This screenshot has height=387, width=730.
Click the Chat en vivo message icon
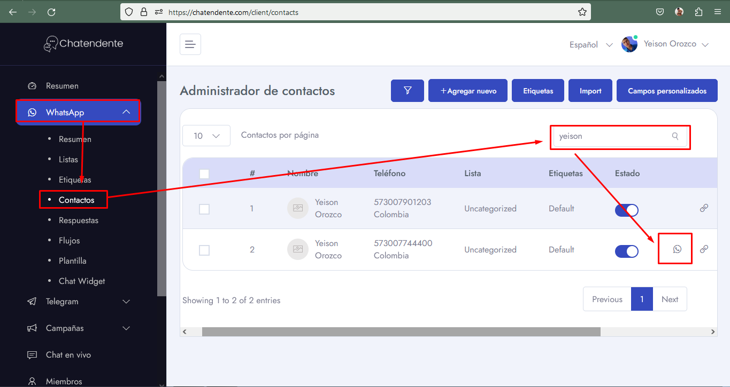[32, 355]
